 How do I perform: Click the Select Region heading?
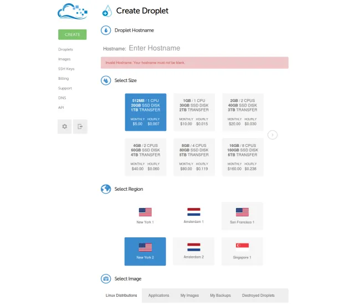[129, 189]
